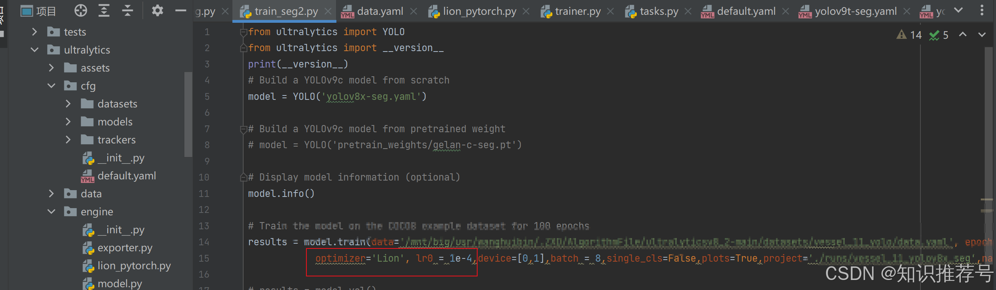Click the 5 typos checkmark indicator
The height and width of the screenshot is (290, 996).
click(x=938, y=35)
